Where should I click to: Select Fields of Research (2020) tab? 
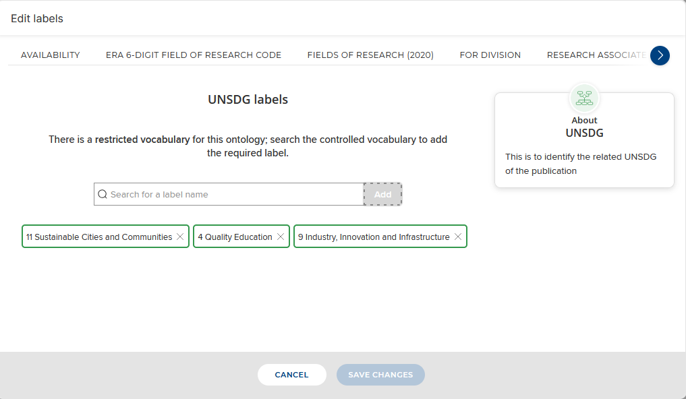click(370, 55)
